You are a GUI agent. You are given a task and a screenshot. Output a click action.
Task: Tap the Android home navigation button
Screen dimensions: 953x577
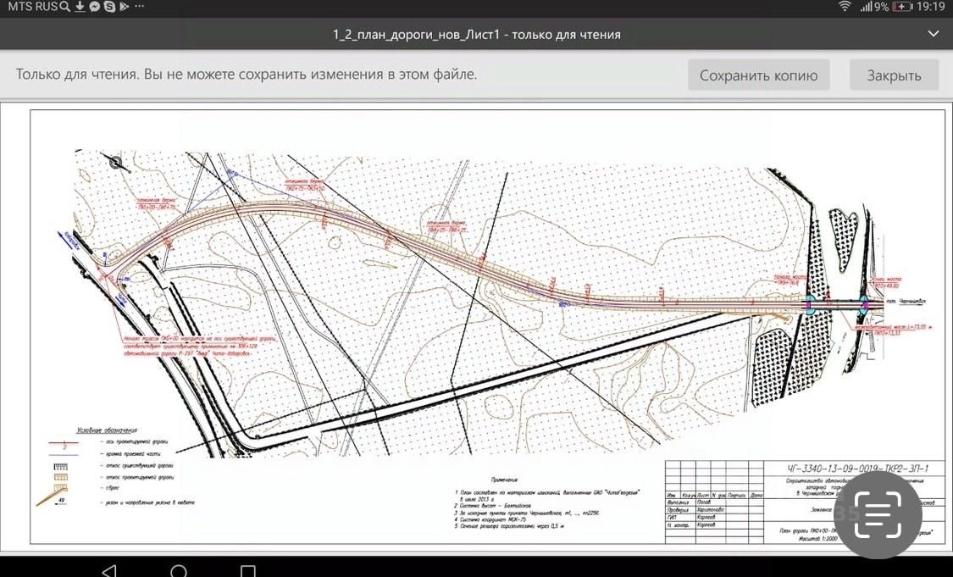click(179, 571)
